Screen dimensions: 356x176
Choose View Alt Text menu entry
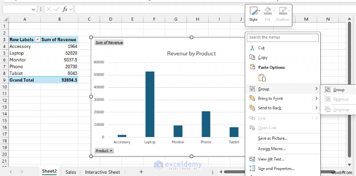283,159
